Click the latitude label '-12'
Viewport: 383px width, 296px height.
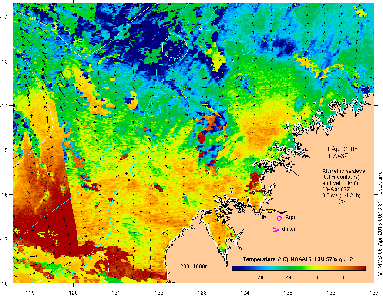click(x=5, y=17)
